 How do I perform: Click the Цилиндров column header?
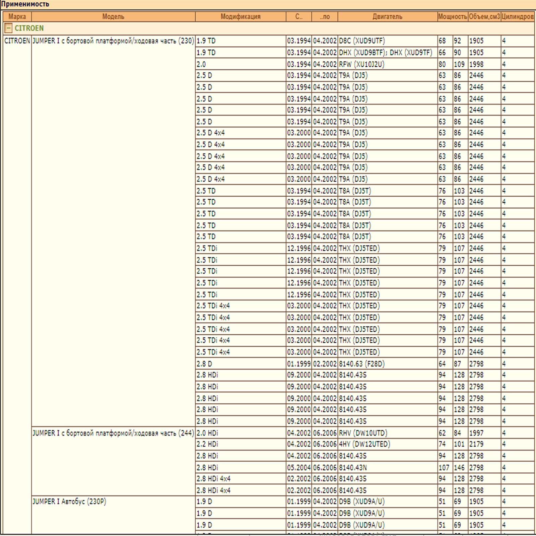click(518, 16)
